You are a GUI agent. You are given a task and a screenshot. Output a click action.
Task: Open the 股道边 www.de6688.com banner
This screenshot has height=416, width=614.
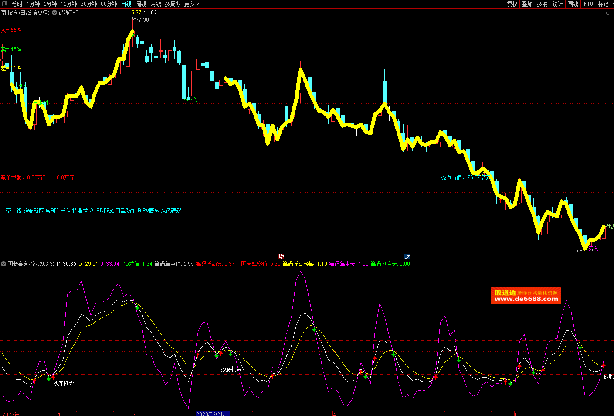[x=526, y=296]
